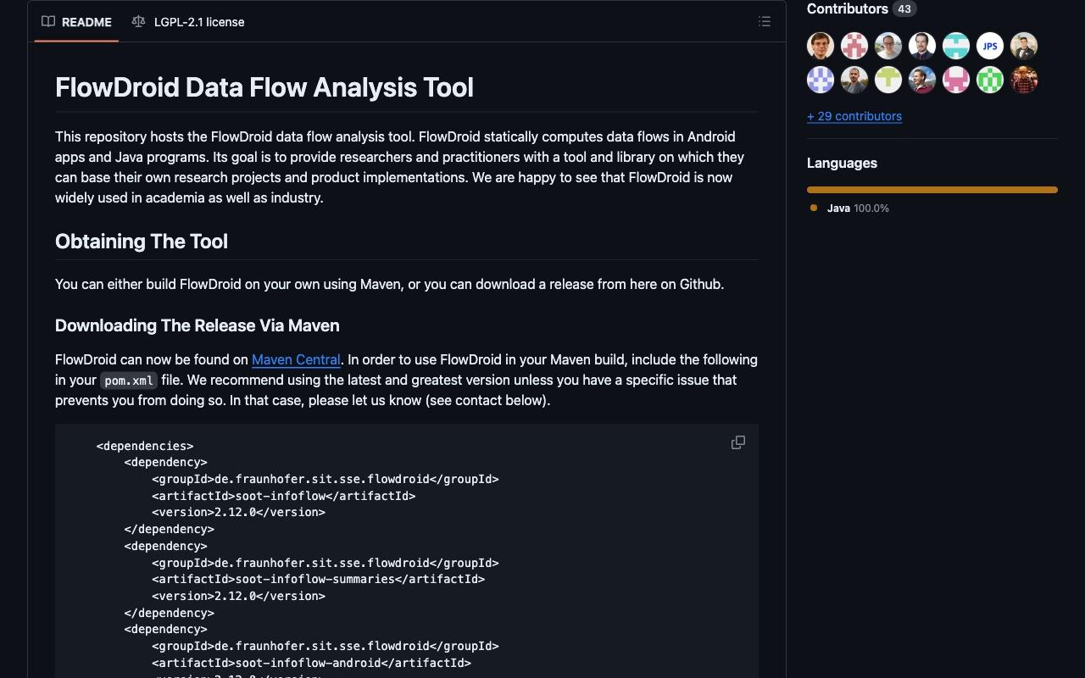Click the Downloading The Release Via Maven heading
The image size is (1085, 678).
(x=198, y=325)
